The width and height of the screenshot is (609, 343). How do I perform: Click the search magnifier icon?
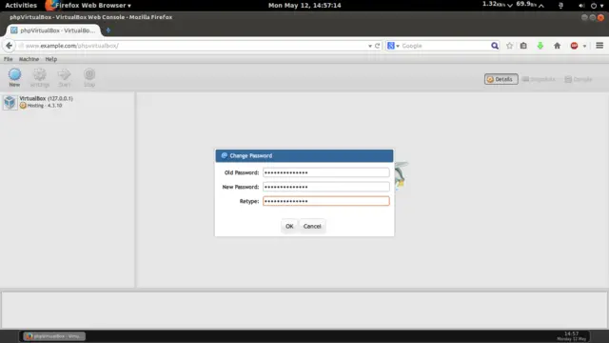point(495,46)
